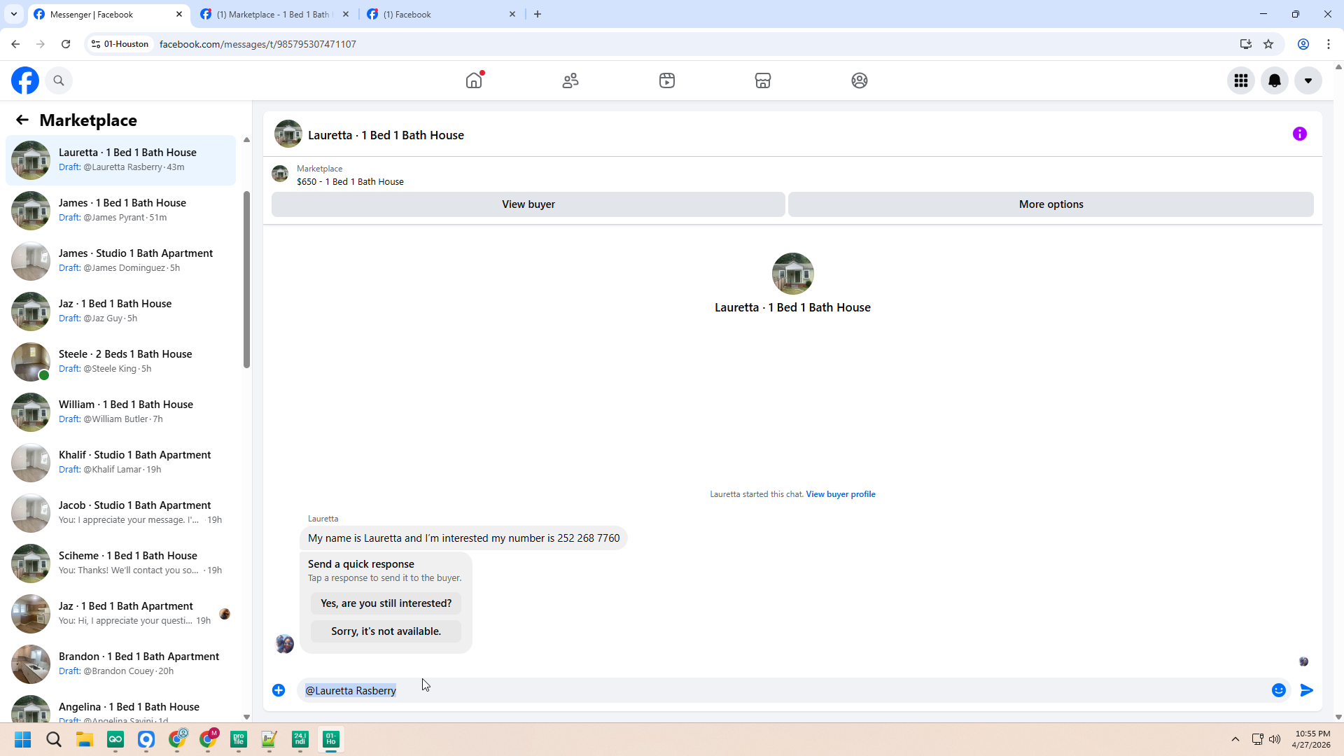1344x756 pixels.
Task: Open the Chrome tab search dropdown
Action: [x=13, y=14]
